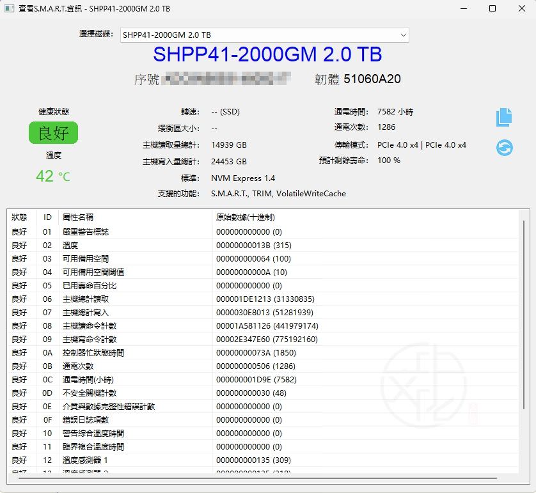Select the 嚴重警告標誌 row

pyautogui.click(x=262, y=232)
